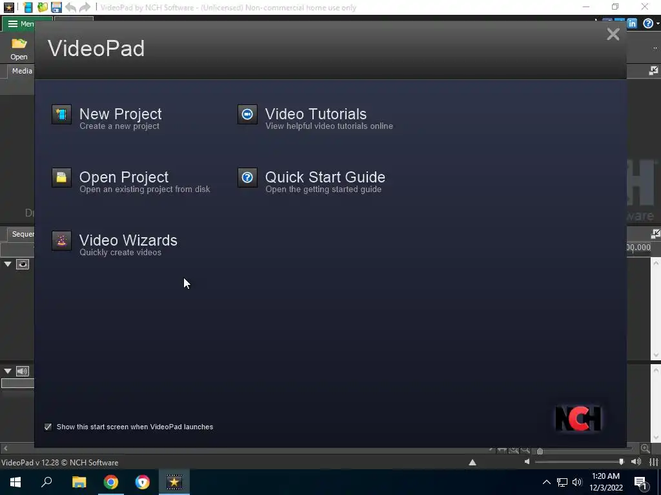Click video track scroll down arrow
Screen dimensions: 661x495
[656, 356]
